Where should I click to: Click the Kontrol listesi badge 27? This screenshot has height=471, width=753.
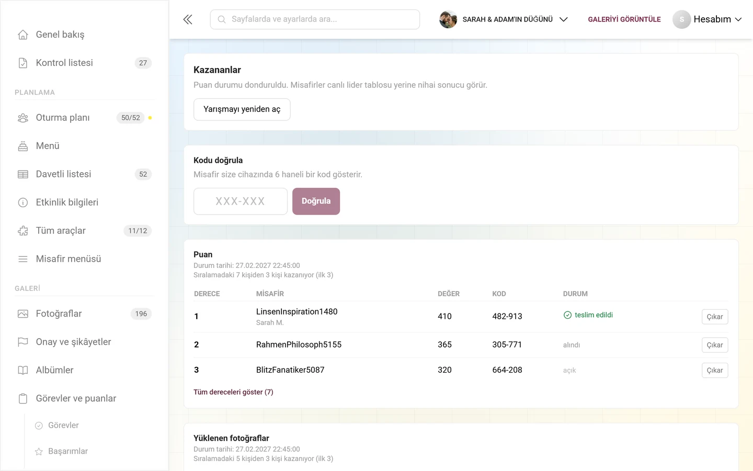click(x=143, y=63)
